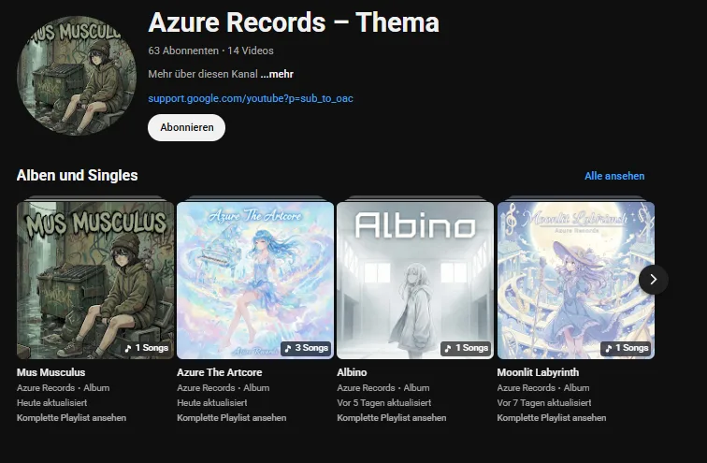This screenshot has height=463, width=707.
Task: Click the 1 Songs badge on Mus Musculus
Action: (x=146, y=348)
